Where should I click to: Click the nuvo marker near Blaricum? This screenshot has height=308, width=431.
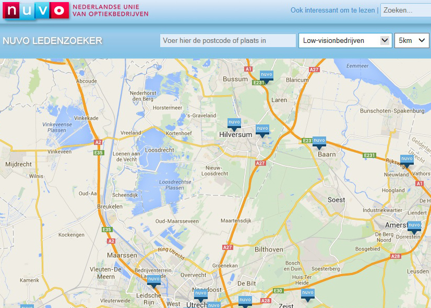(267, 76)
